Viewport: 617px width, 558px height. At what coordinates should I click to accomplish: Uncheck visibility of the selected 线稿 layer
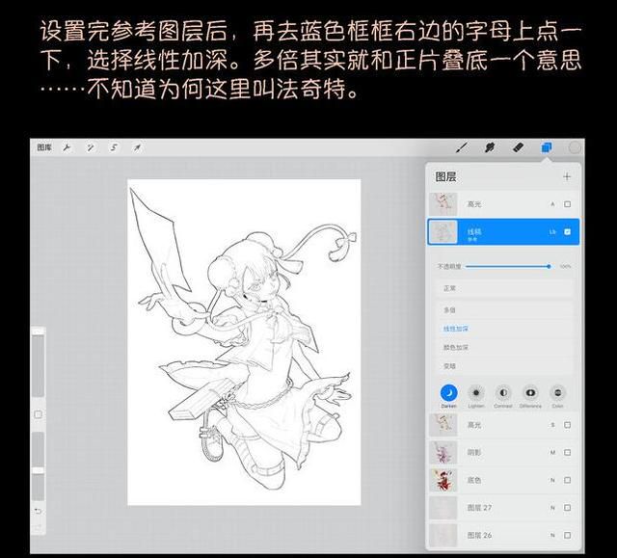coord(567,231)
